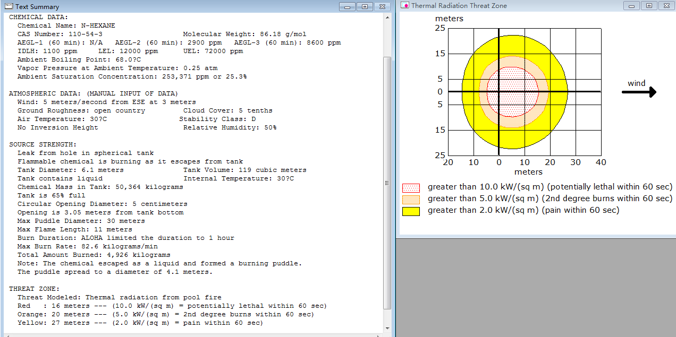
Task: Click the 'THREAT ZONE:' heading
Action: (35, 289)
